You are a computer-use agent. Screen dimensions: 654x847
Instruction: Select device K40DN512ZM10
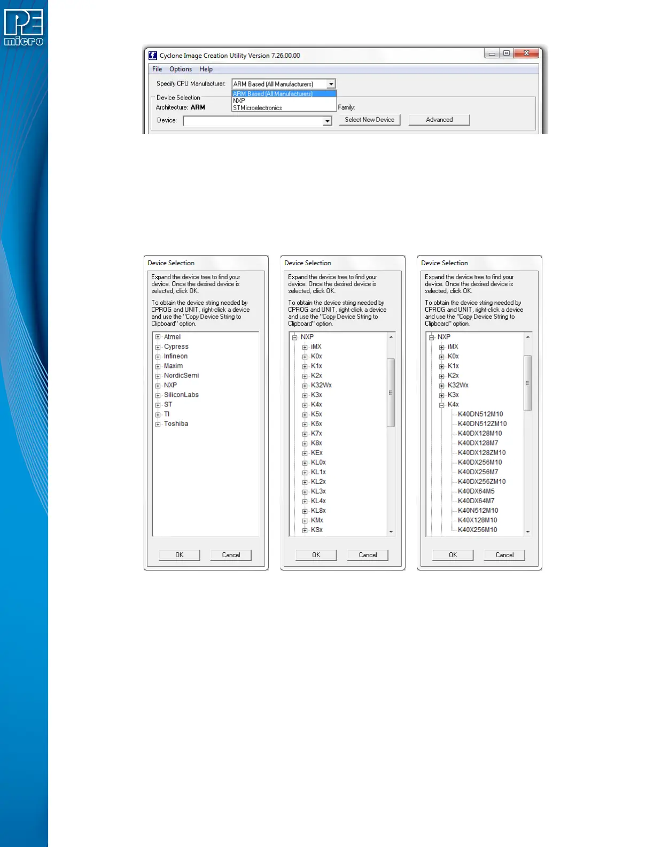click(x=482, y=423)
